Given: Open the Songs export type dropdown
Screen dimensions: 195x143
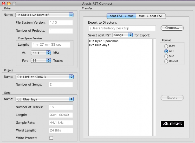Looking at the screenshot, I should 123,35.
